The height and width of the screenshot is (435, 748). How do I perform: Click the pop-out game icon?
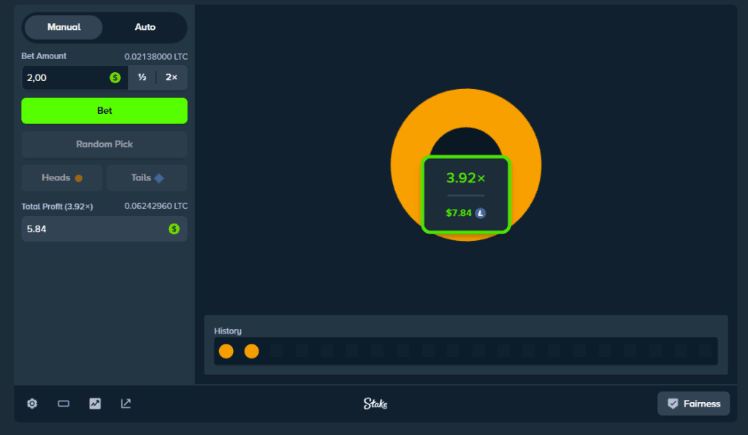(126, 404)
